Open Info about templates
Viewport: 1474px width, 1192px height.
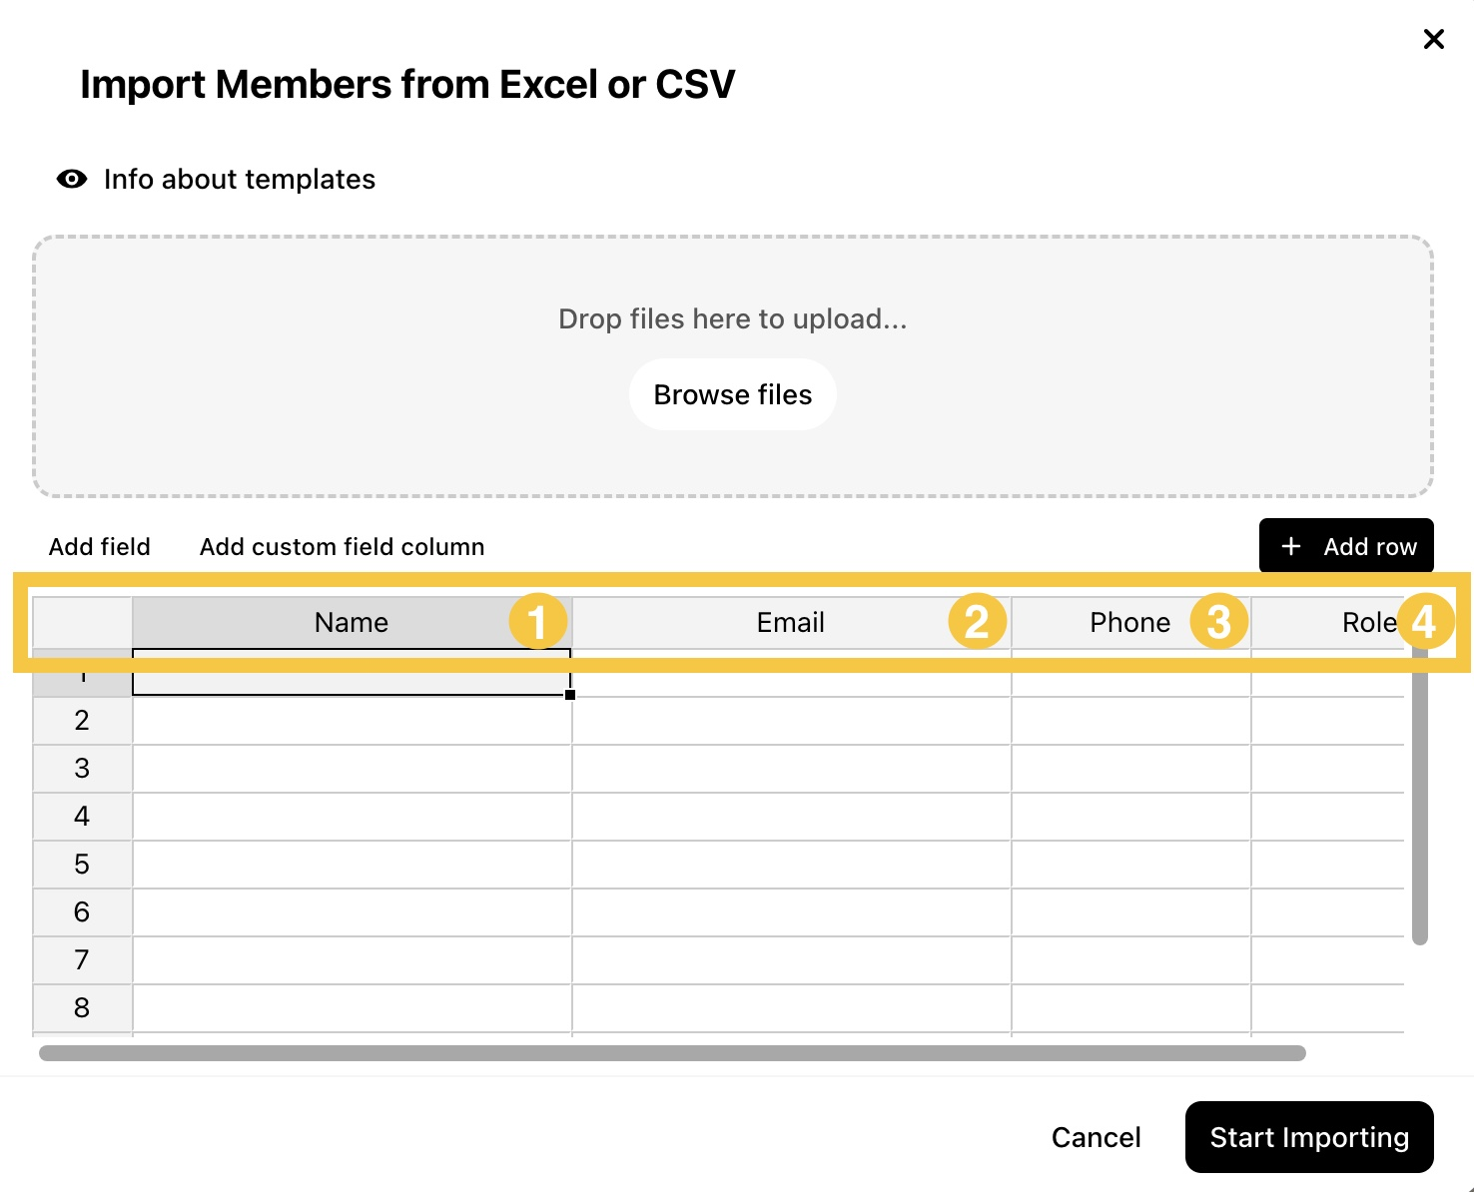240,179
